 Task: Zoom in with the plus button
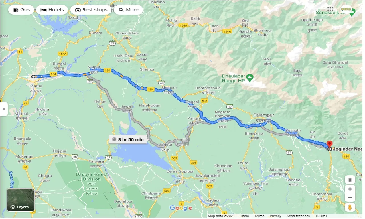click(x=350, y=189)
